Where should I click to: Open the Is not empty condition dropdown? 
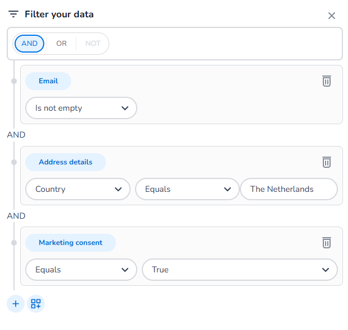tap(81, 108)
